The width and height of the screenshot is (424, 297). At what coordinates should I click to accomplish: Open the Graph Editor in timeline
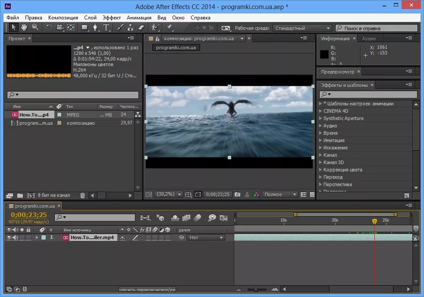223,218
